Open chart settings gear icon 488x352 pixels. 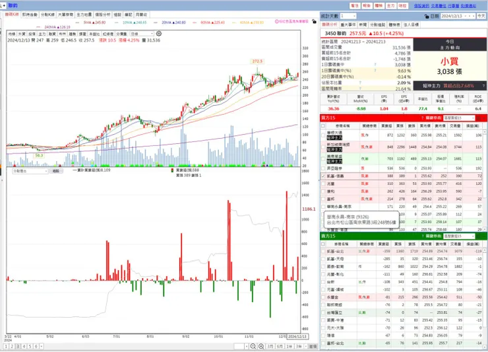(159, 34)
